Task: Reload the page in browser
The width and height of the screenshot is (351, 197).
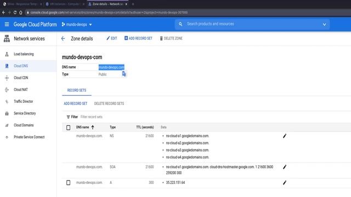Action: pyautogui.click(x=15, y=13)
